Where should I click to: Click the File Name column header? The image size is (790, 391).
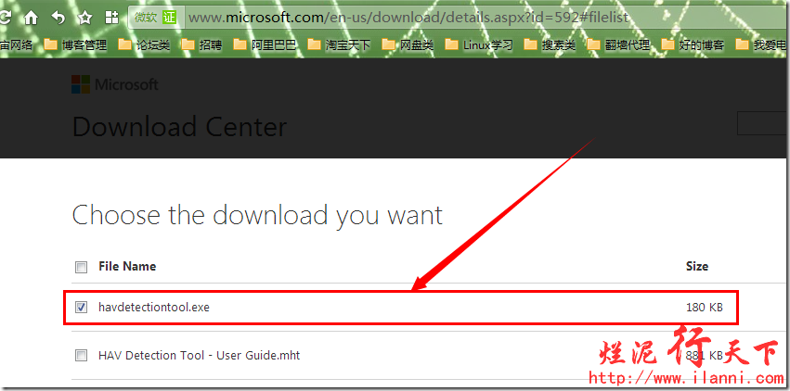point(127,266)
